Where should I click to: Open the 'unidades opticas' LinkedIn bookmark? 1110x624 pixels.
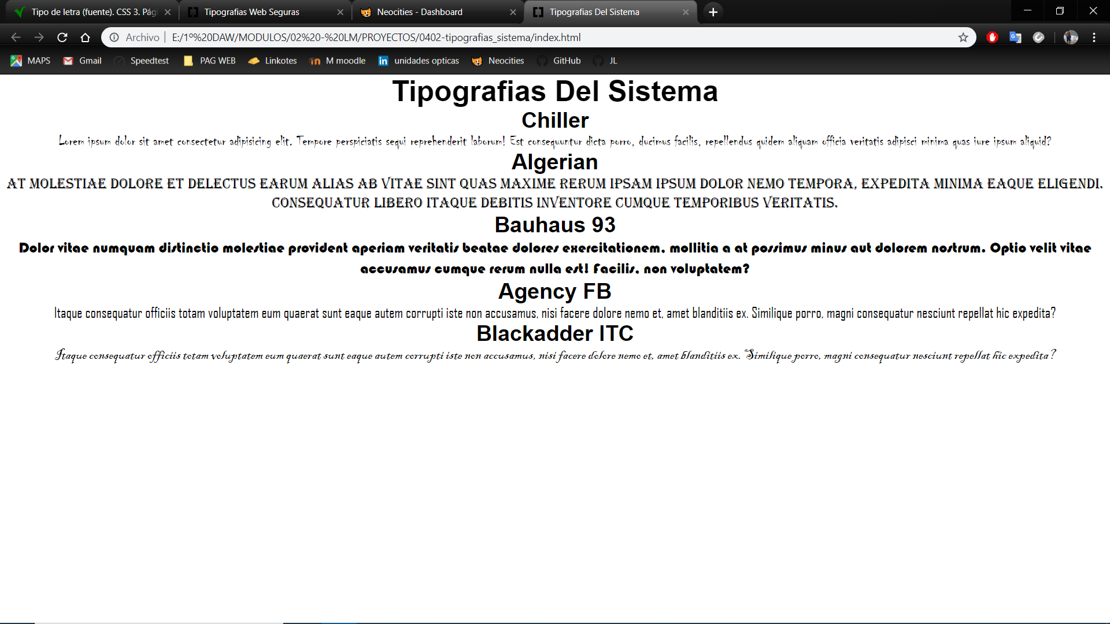tap(419, 61)
